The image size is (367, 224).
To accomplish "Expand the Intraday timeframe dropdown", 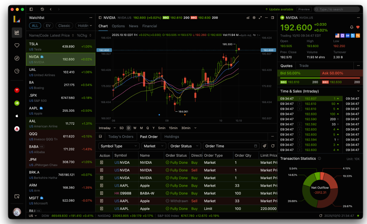I will (x=106, y=128).
